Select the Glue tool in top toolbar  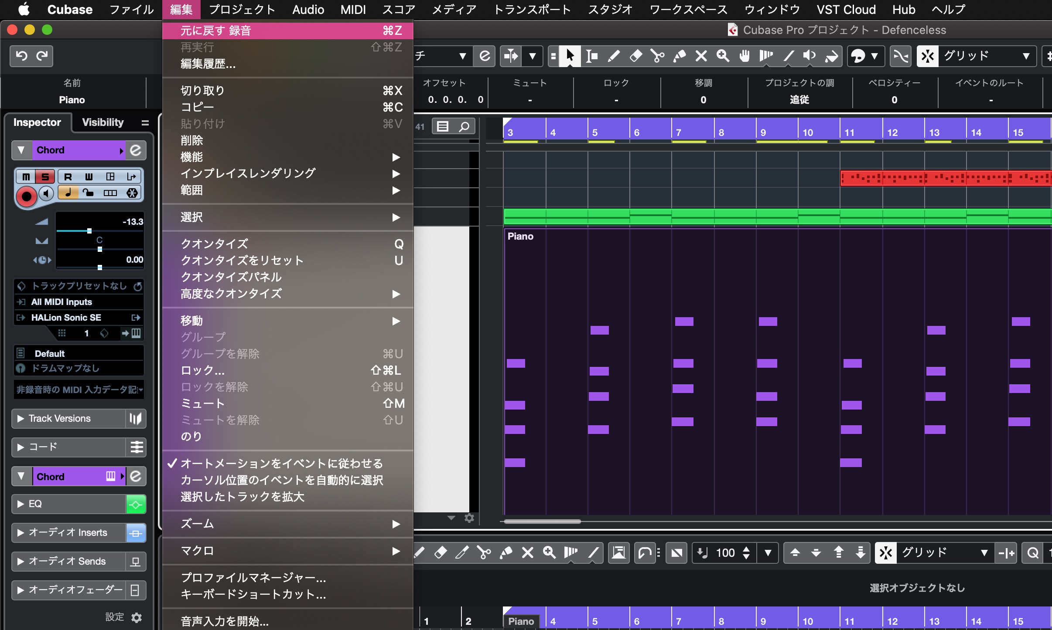(x=679, y=56)
